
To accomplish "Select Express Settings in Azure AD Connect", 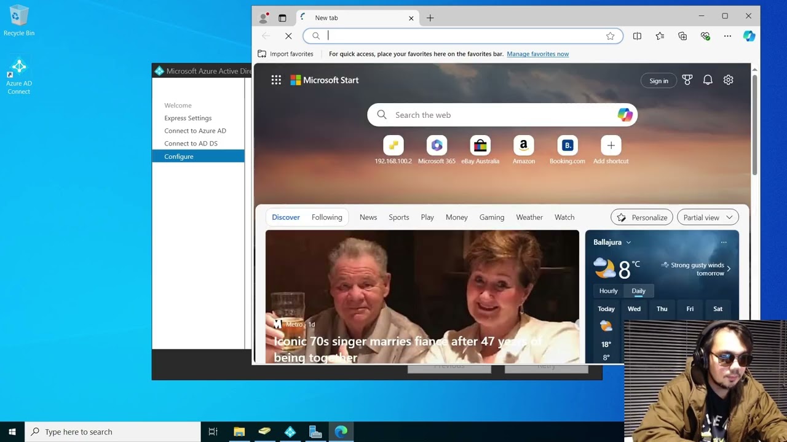I will pos(188,118).
